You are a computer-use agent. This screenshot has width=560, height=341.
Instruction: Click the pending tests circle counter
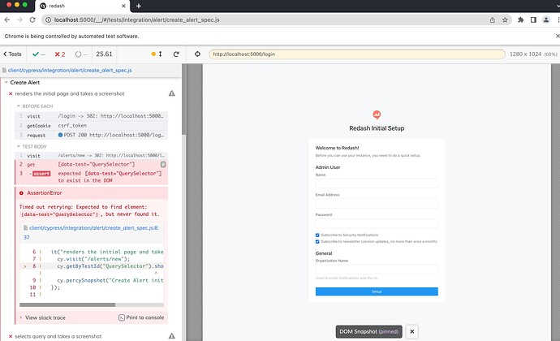point(81,54)
